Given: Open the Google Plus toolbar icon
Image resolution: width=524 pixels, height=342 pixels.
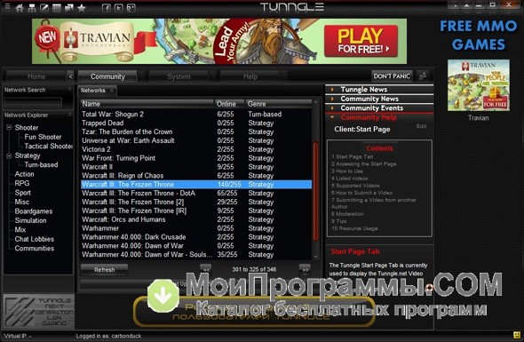Looking at the screenshot, I should 131,8.
